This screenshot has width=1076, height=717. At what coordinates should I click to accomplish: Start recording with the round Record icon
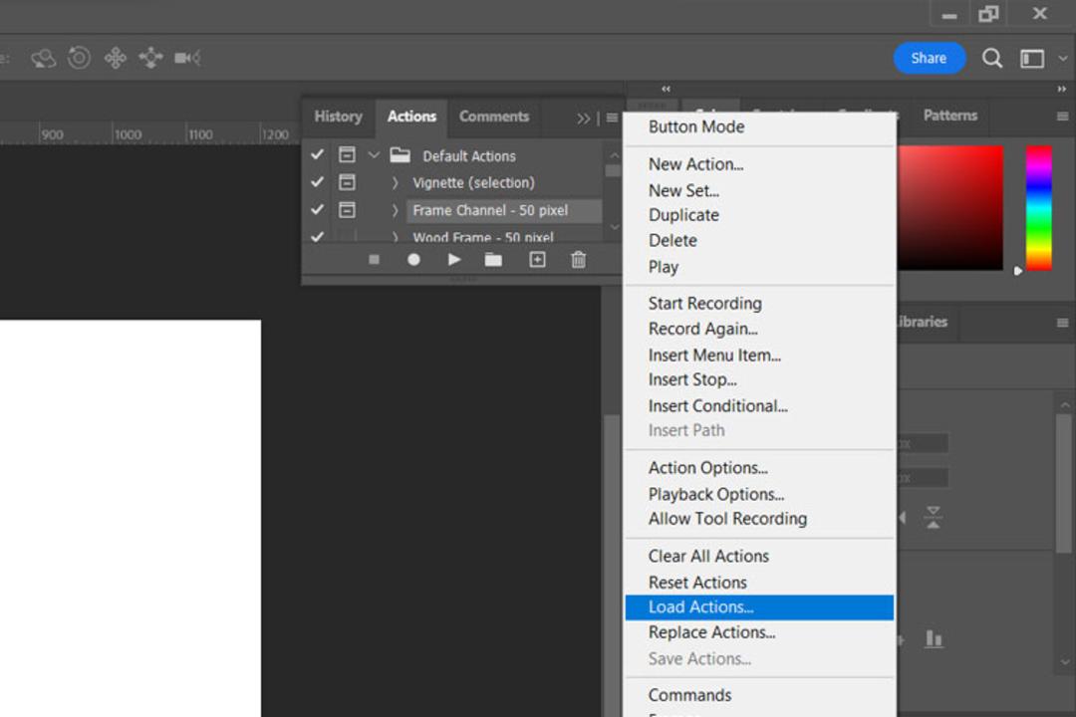click(413, 259)
